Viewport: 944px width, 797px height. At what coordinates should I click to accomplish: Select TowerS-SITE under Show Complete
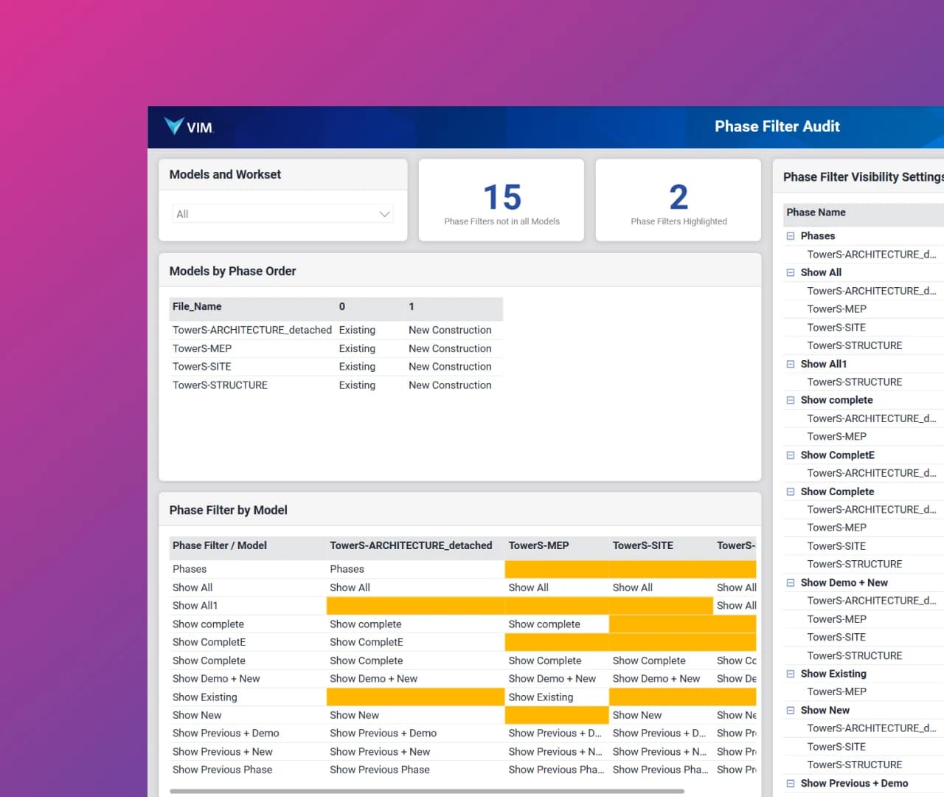point(837,545)
